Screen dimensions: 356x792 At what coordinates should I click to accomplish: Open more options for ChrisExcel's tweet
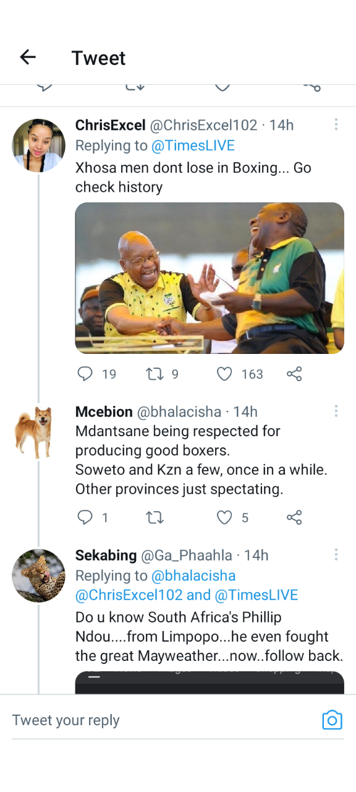(x=336, y=124)
